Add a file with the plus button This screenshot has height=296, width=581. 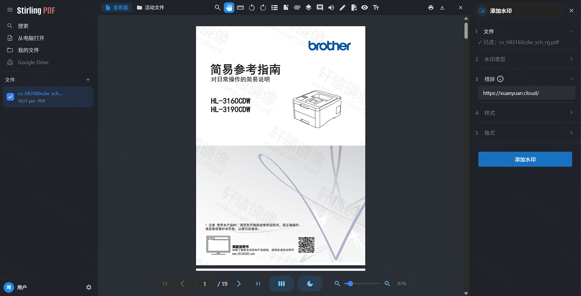coord(88,80)
